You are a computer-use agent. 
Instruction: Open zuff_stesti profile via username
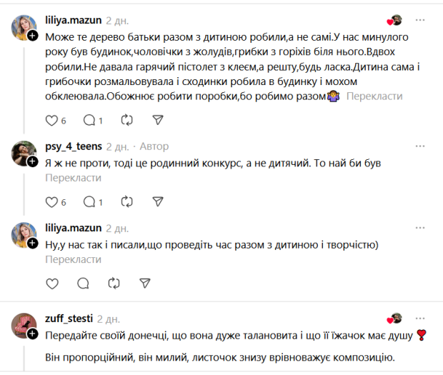(x=69, y=319)
